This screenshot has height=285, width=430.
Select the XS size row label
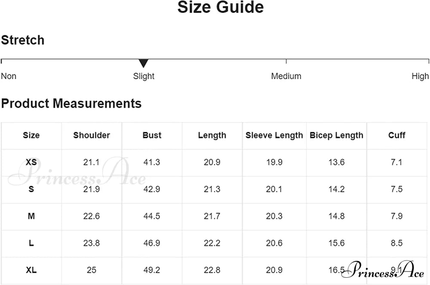31,162
